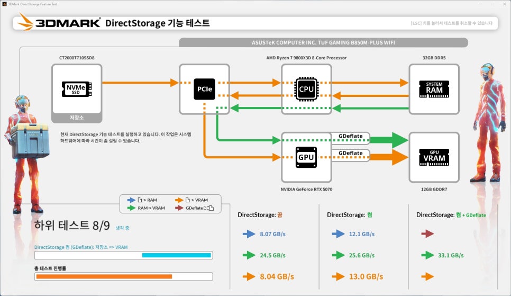The image size is (511, 296).
Task: Click the 33.1 GB/s value
Action: point(451,255)
